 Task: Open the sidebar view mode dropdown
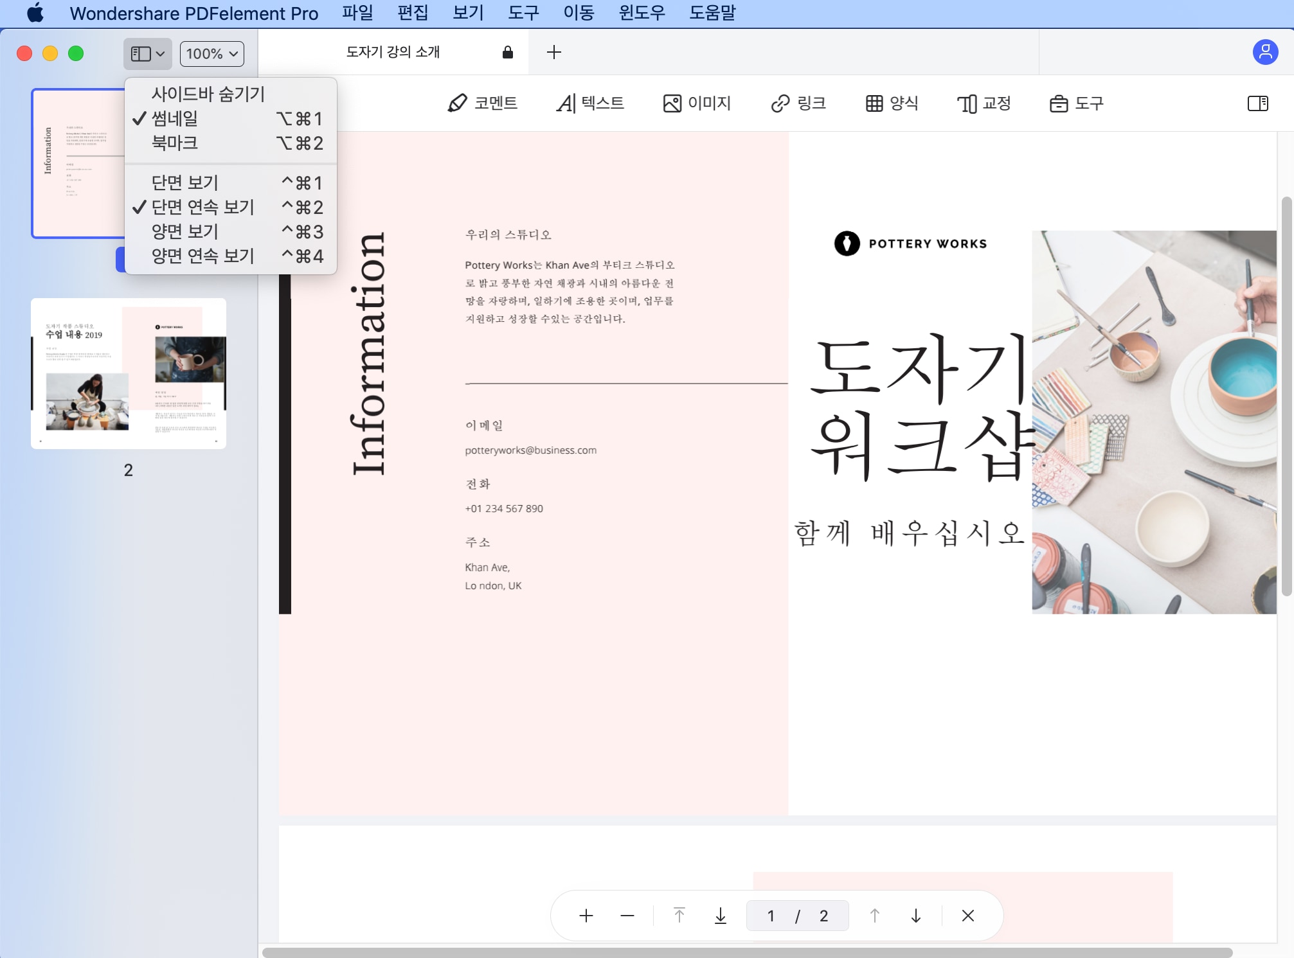147,54
